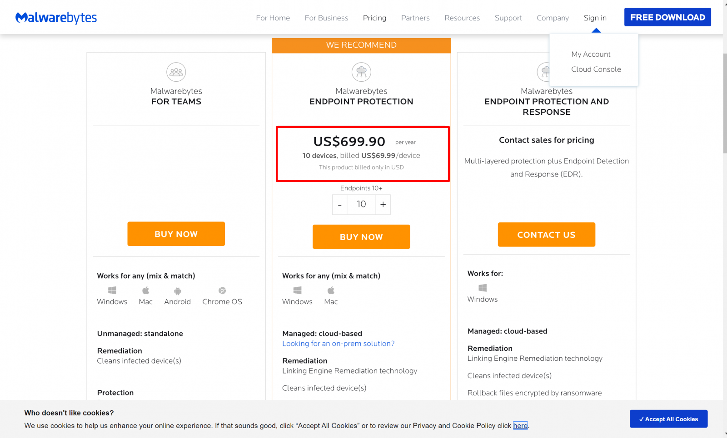This screenshot has width=727, height=438.
Task: Click the Free Download button
Action: 667,17
